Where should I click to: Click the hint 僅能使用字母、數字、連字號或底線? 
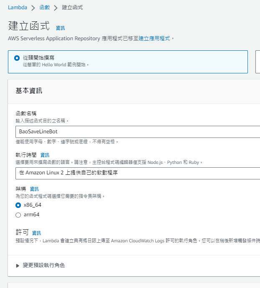(x=67, y=142)
